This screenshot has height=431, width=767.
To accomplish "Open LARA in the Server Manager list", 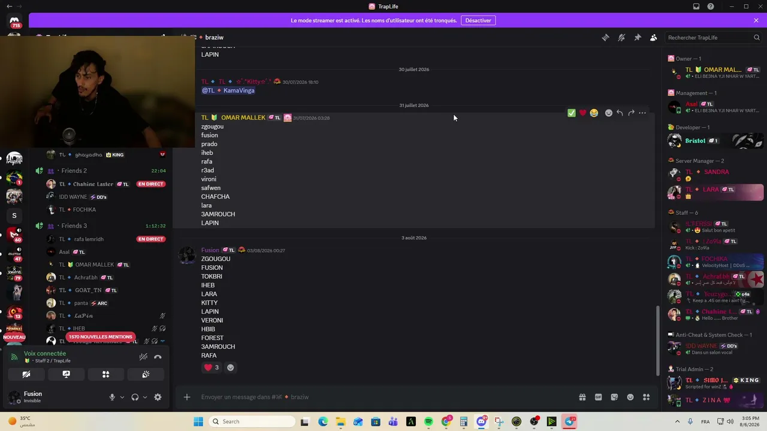I will click(x=715, y=193).
